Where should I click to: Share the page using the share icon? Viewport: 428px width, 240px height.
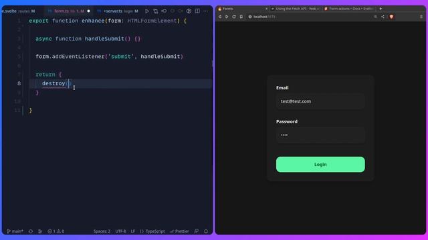383,17
